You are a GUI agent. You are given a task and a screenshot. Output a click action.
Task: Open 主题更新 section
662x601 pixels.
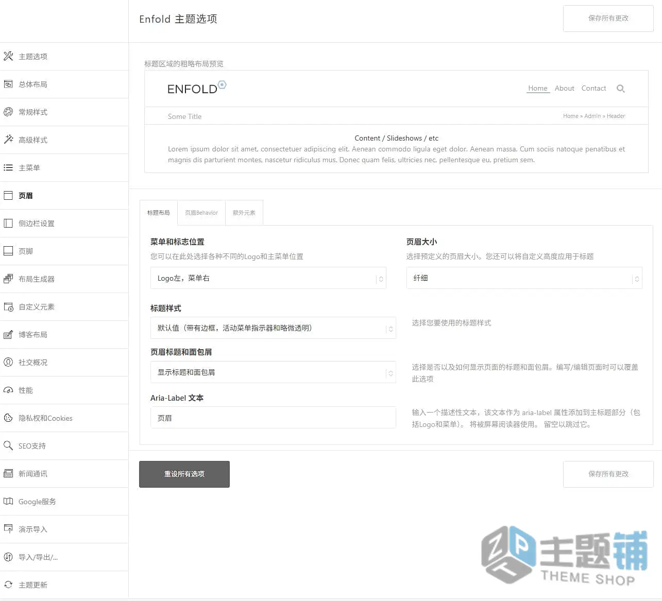tap(64, 585)
